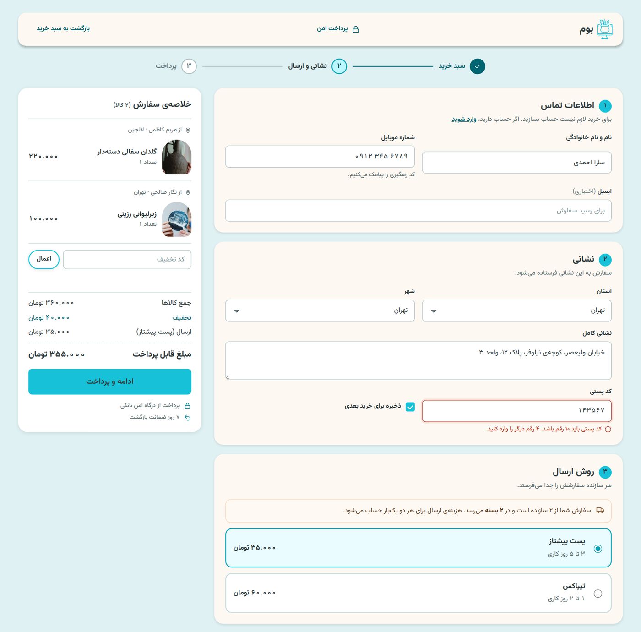Click the کد پستی input field
Image resolution: width=641 pixels, height=632 pixels.
coord(517,411)
